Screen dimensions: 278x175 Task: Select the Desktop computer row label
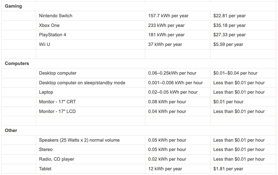tap(58, 73)
